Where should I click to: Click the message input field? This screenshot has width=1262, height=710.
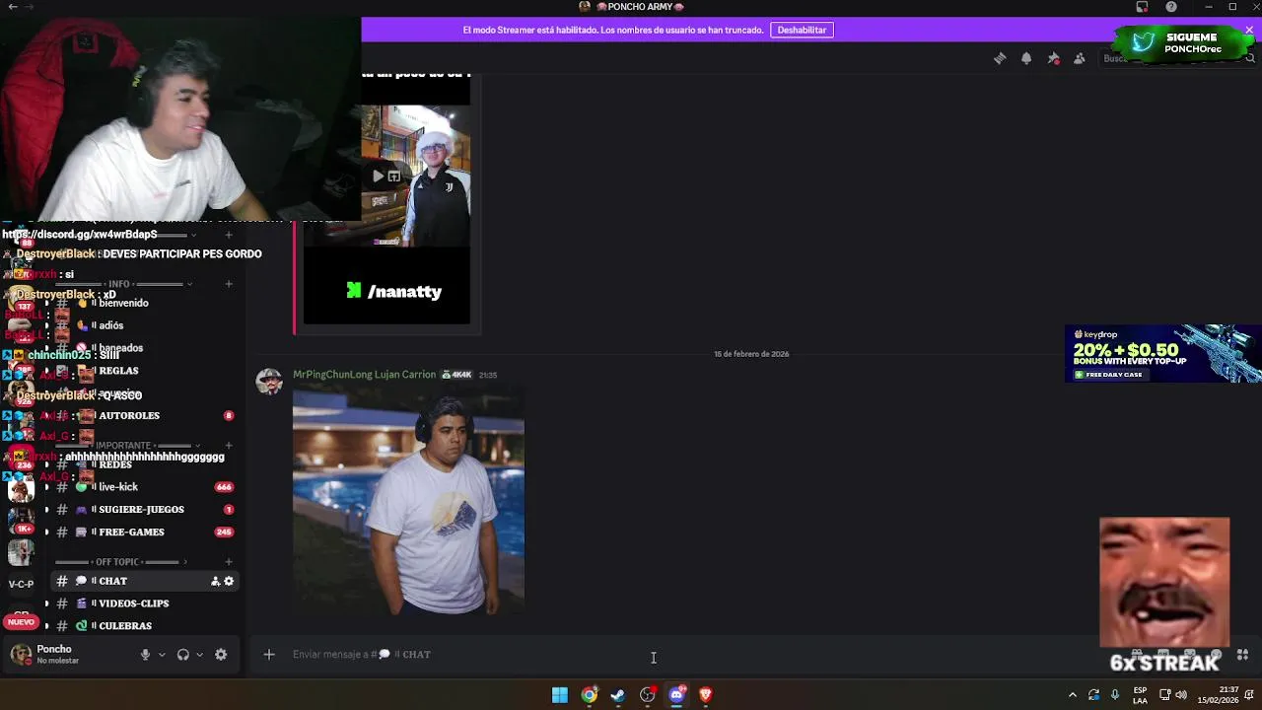690,654
